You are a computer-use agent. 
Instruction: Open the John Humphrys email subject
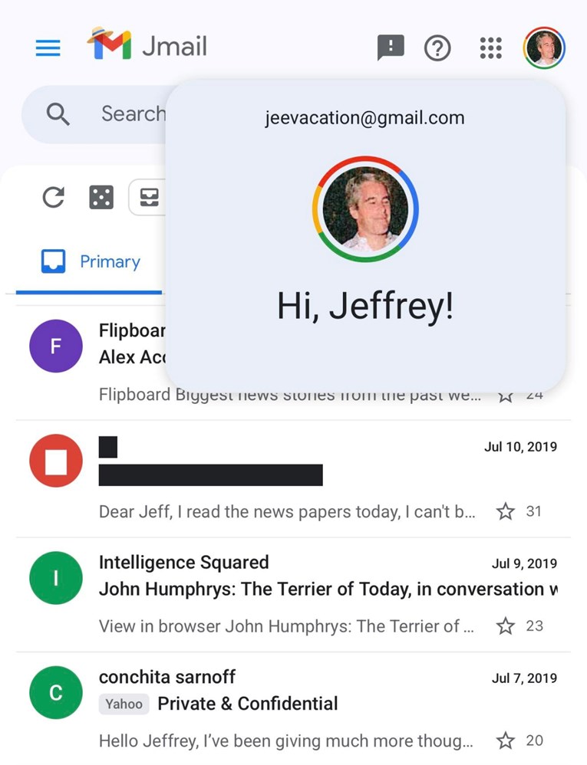[322, 589]
